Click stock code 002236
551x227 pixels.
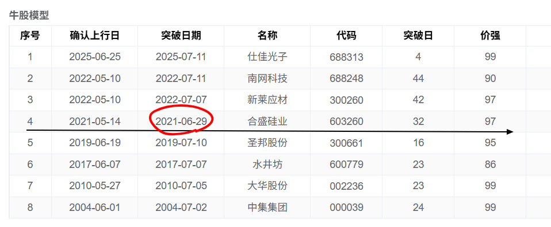pyautogui.click(x=346, y=186)
